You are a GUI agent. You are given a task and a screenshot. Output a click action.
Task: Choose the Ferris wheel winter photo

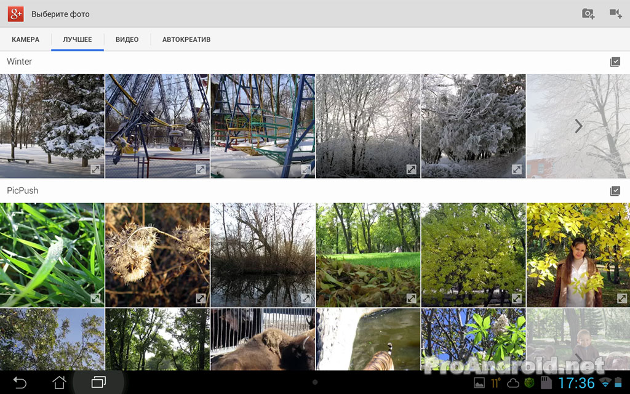[x=157, y=126]
